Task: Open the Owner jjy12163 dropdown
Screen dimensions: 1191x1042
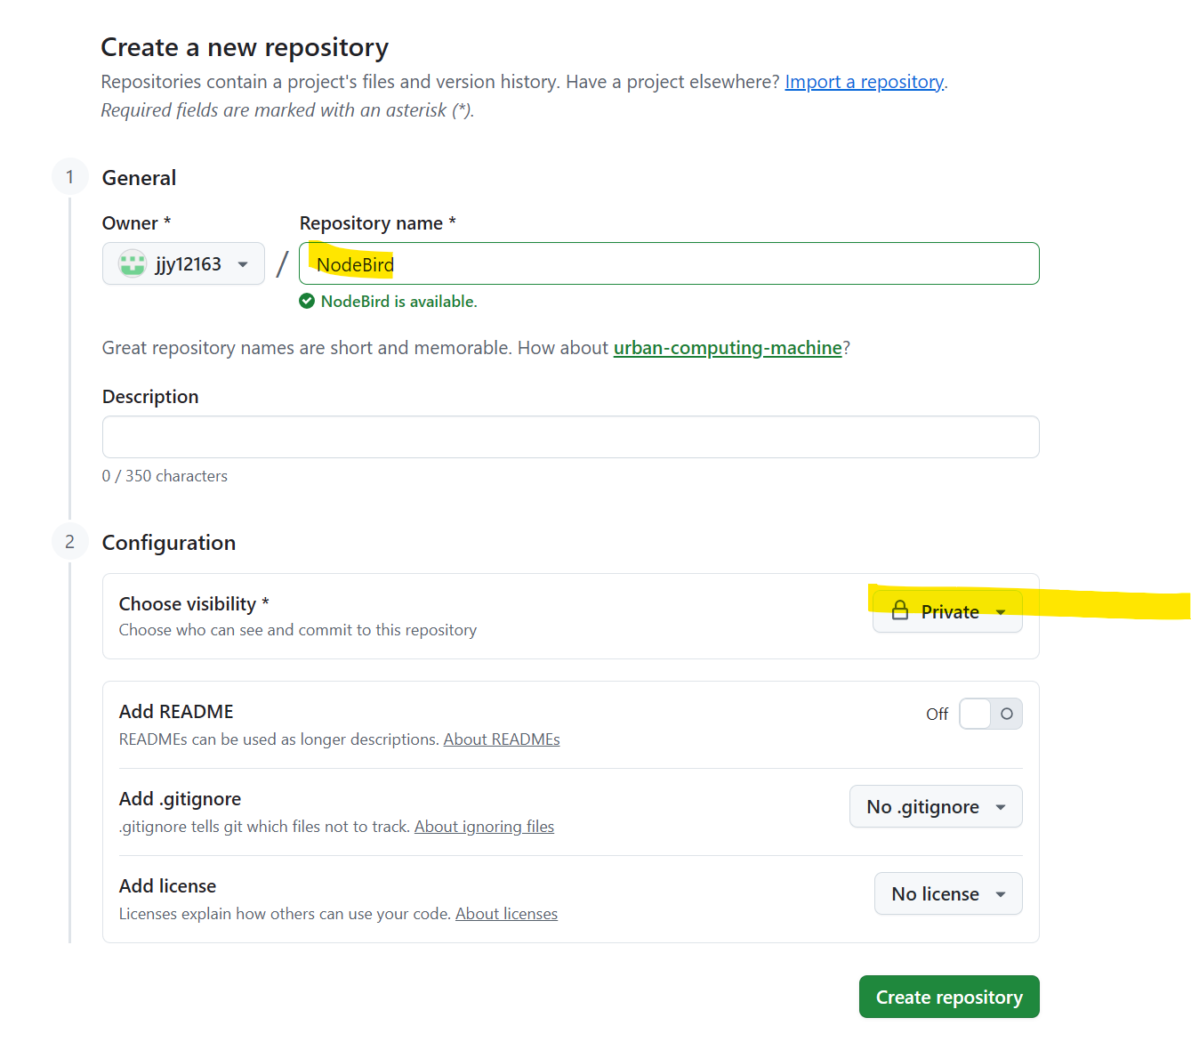Action: (183, 263)
